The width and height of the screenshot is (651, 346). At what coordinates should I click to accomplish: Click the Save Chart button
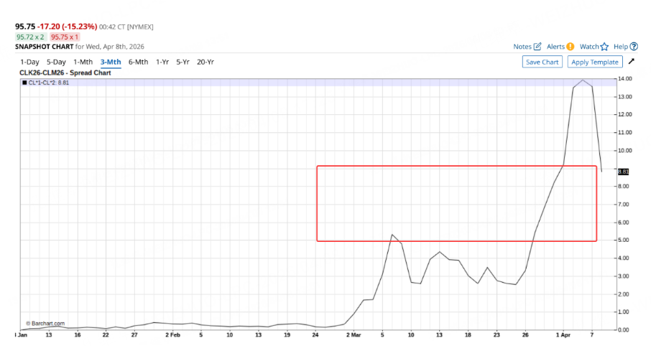pos(542,62)
